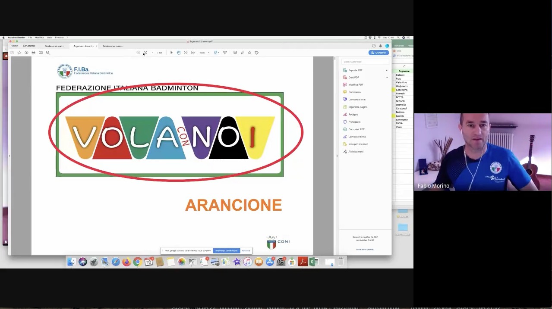This screenshot has height=309, width=552.
Task: Switch to the Strumenti tab
Action: coord(29,46)
